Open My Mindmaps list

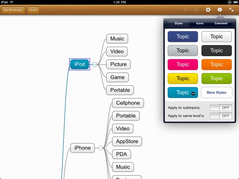click(x=13, y=10)
